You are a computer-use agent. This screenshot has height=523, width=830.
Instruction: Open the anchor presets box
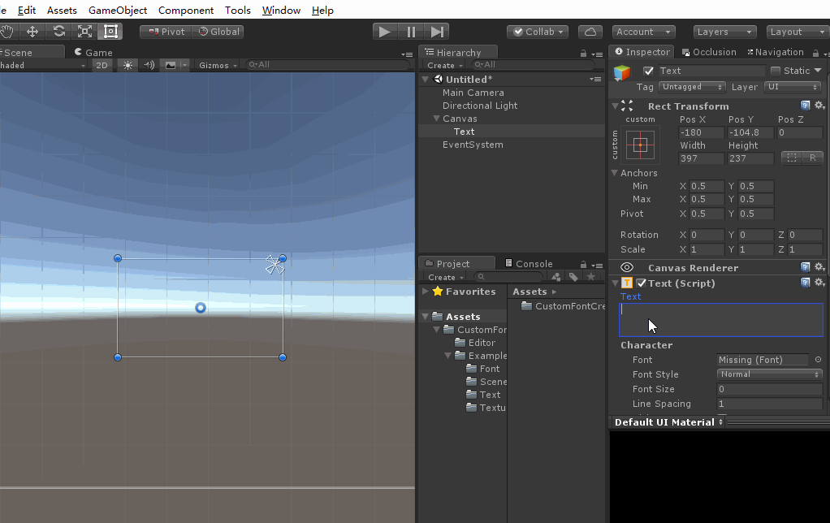(x=640, y=145)
